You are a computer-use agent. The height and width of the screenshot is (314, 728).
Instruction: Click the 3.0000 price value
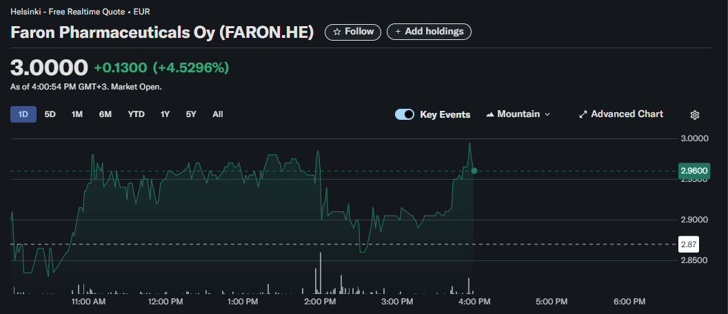click(49, 67)
